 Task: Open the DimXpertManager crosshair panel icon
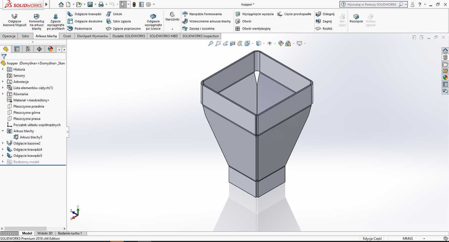(39, 49)
